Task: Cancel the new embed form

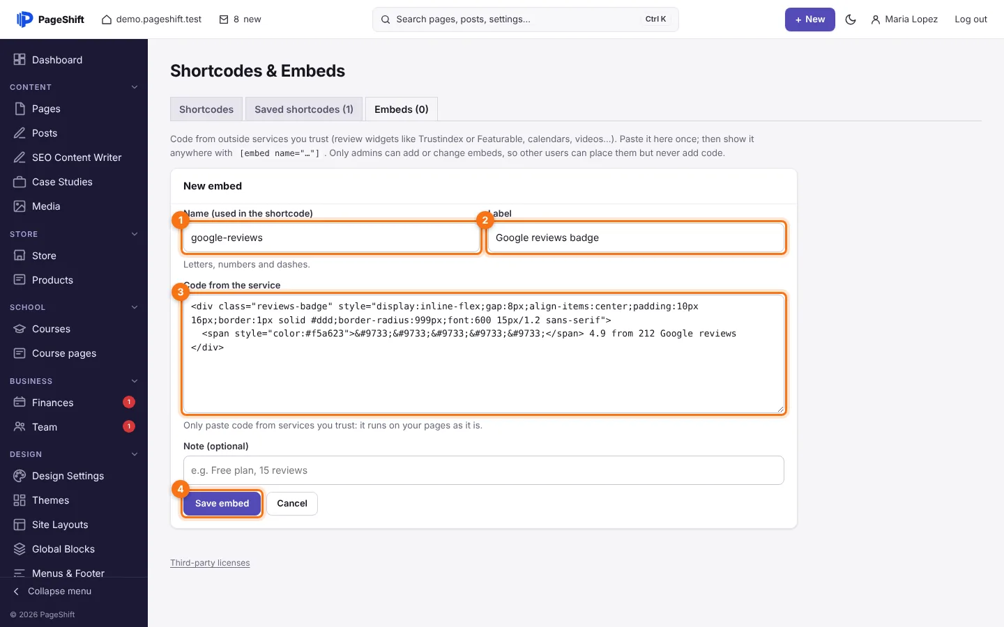Action: (x=292, y=504)
